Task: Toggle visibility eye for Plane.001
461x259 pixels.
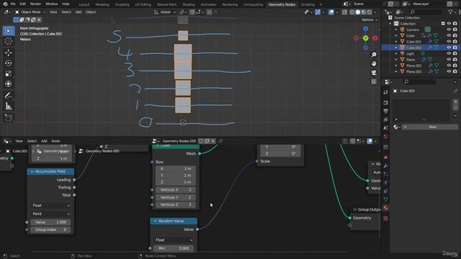Action: pyautogui.click(x=449, y=65)
